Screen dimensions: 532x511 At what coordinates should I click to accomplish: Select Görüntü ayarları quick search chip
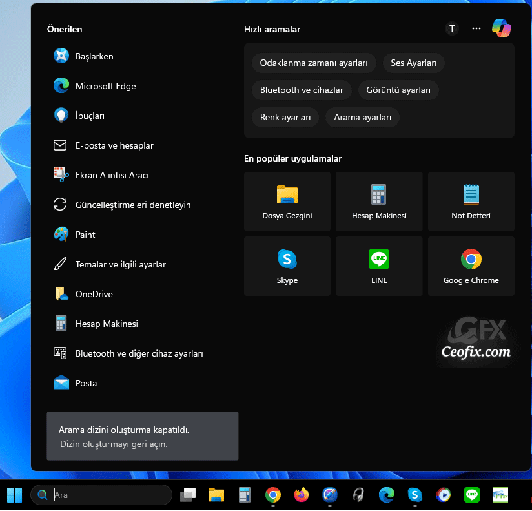tap(398, 90)
